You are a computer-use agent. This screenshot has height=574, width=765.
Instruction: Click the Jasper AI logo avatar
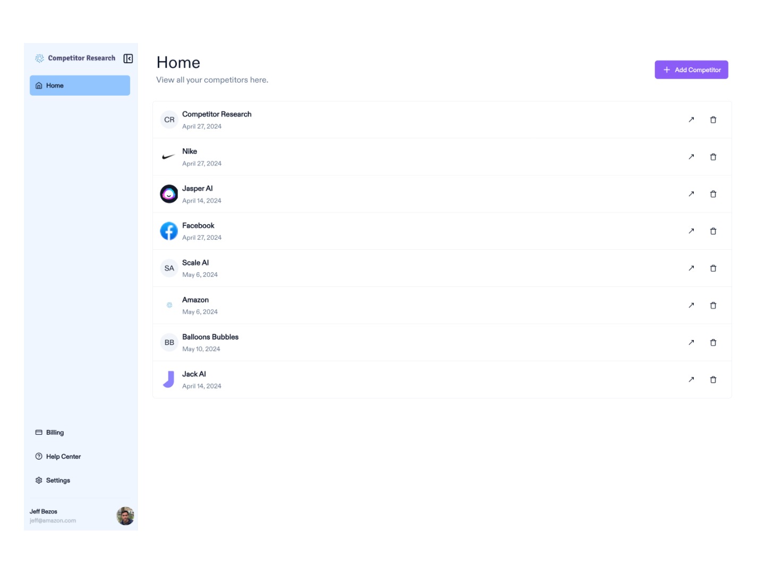[169, 194]
